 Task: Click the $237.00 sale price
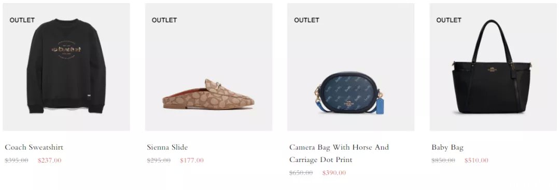click(x=50, y=160)
